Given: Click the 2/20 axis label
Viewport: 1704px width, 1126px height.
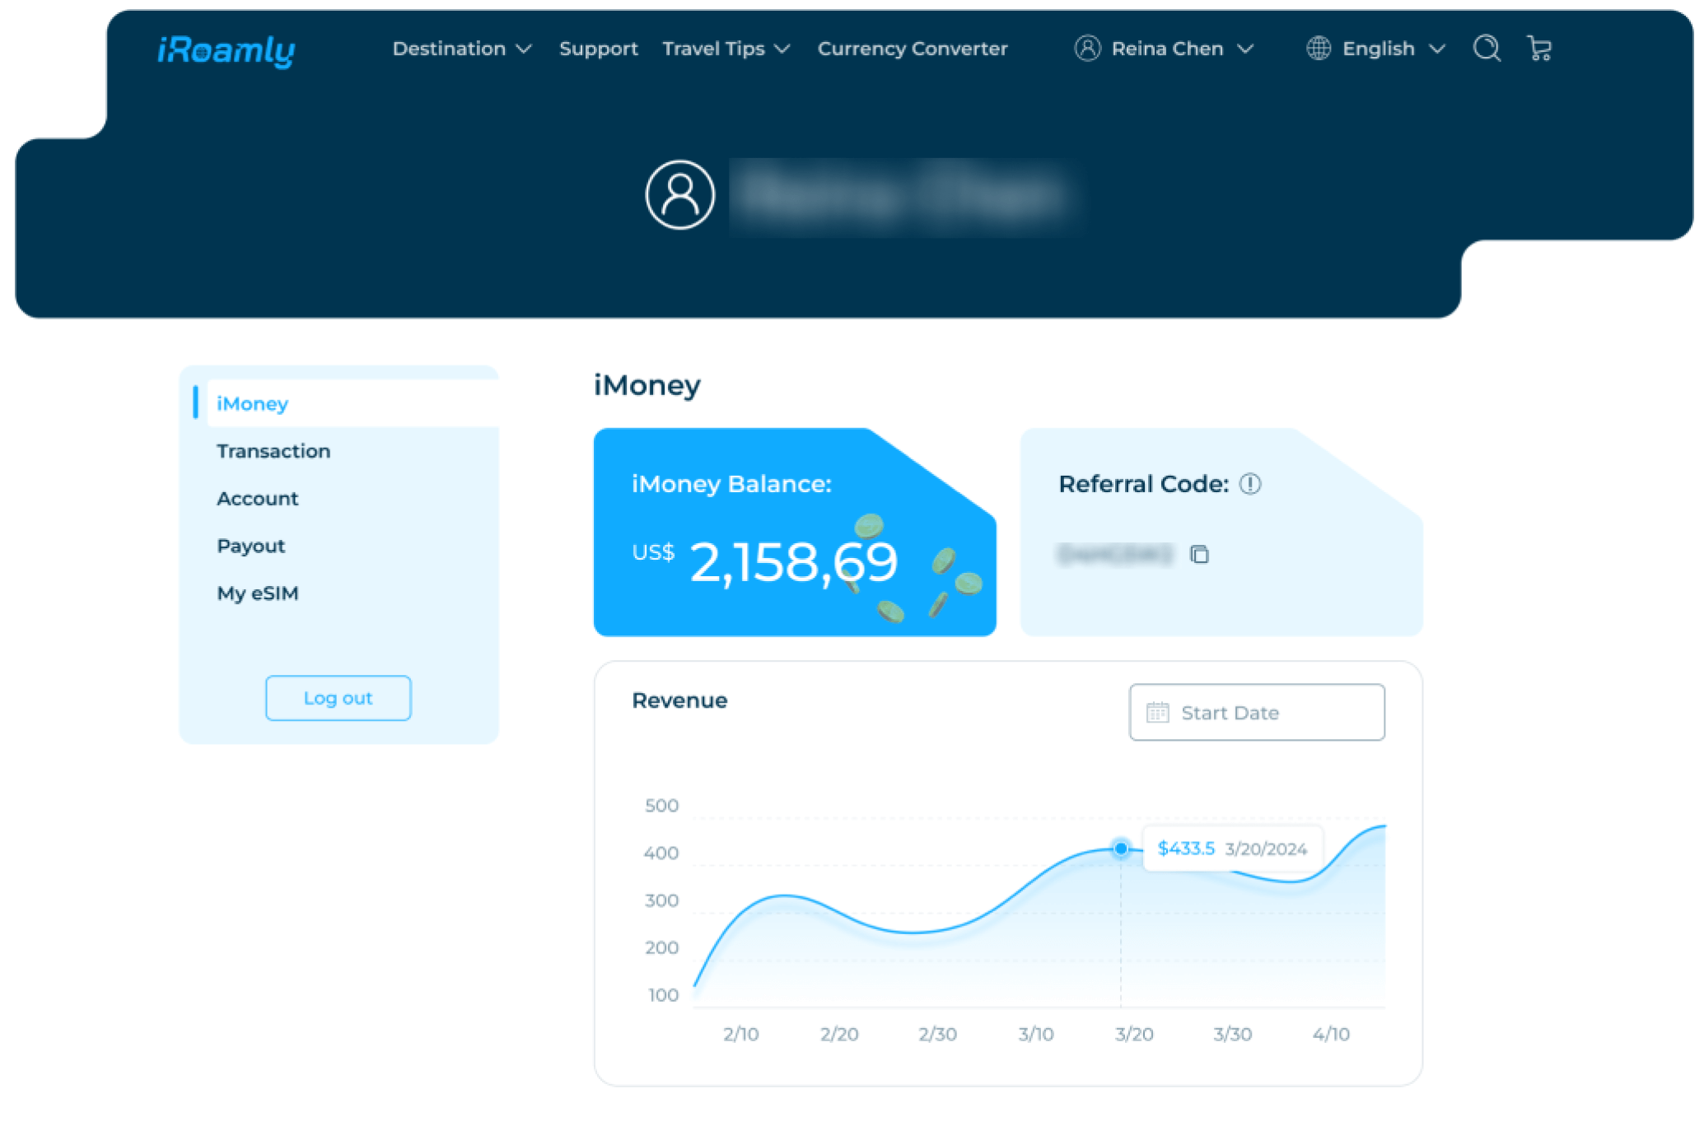Looking at the screenshot, I should [838, 1034].
